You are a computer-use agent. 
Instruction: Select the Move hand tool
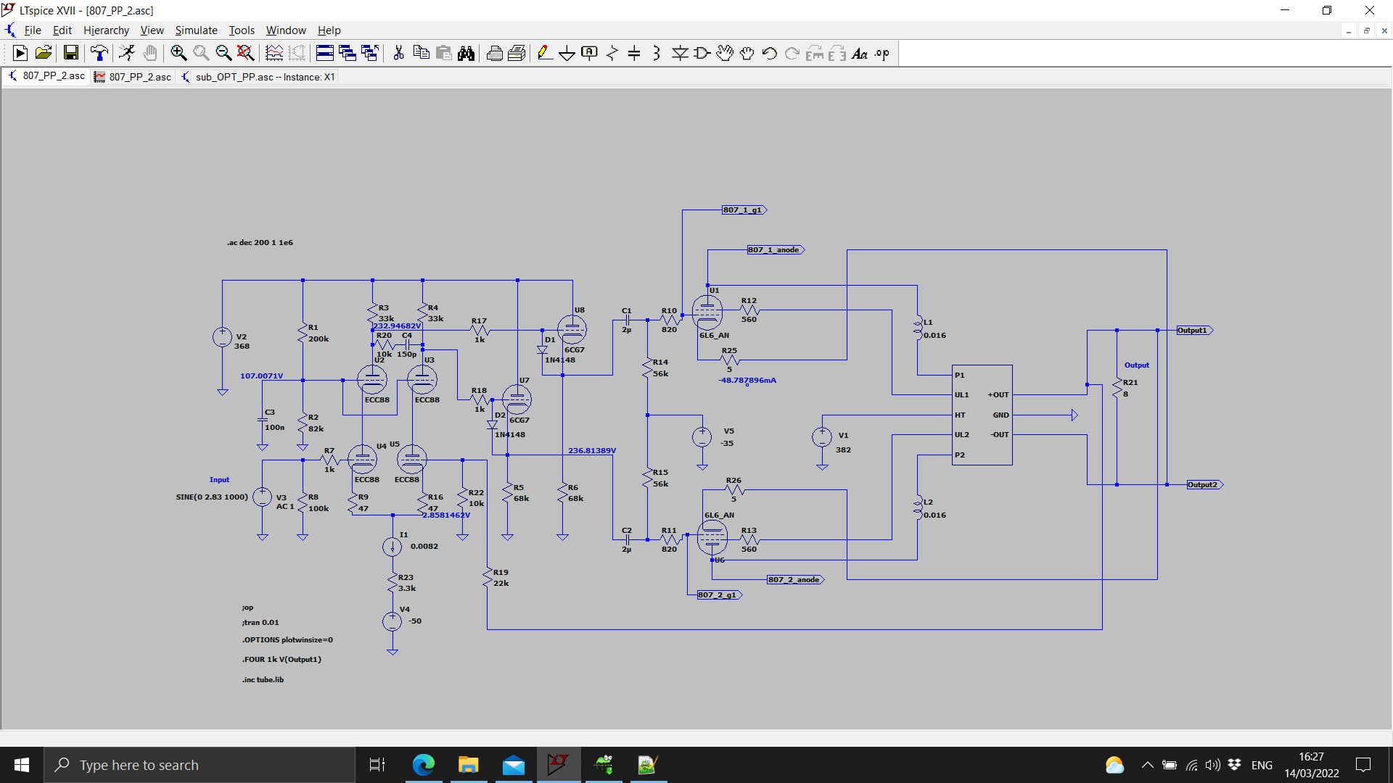click(x=724, y=53)
